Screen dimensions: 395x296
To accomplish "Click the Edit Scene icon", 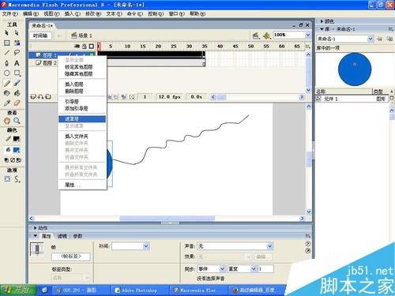I will [x=255, y=36].
